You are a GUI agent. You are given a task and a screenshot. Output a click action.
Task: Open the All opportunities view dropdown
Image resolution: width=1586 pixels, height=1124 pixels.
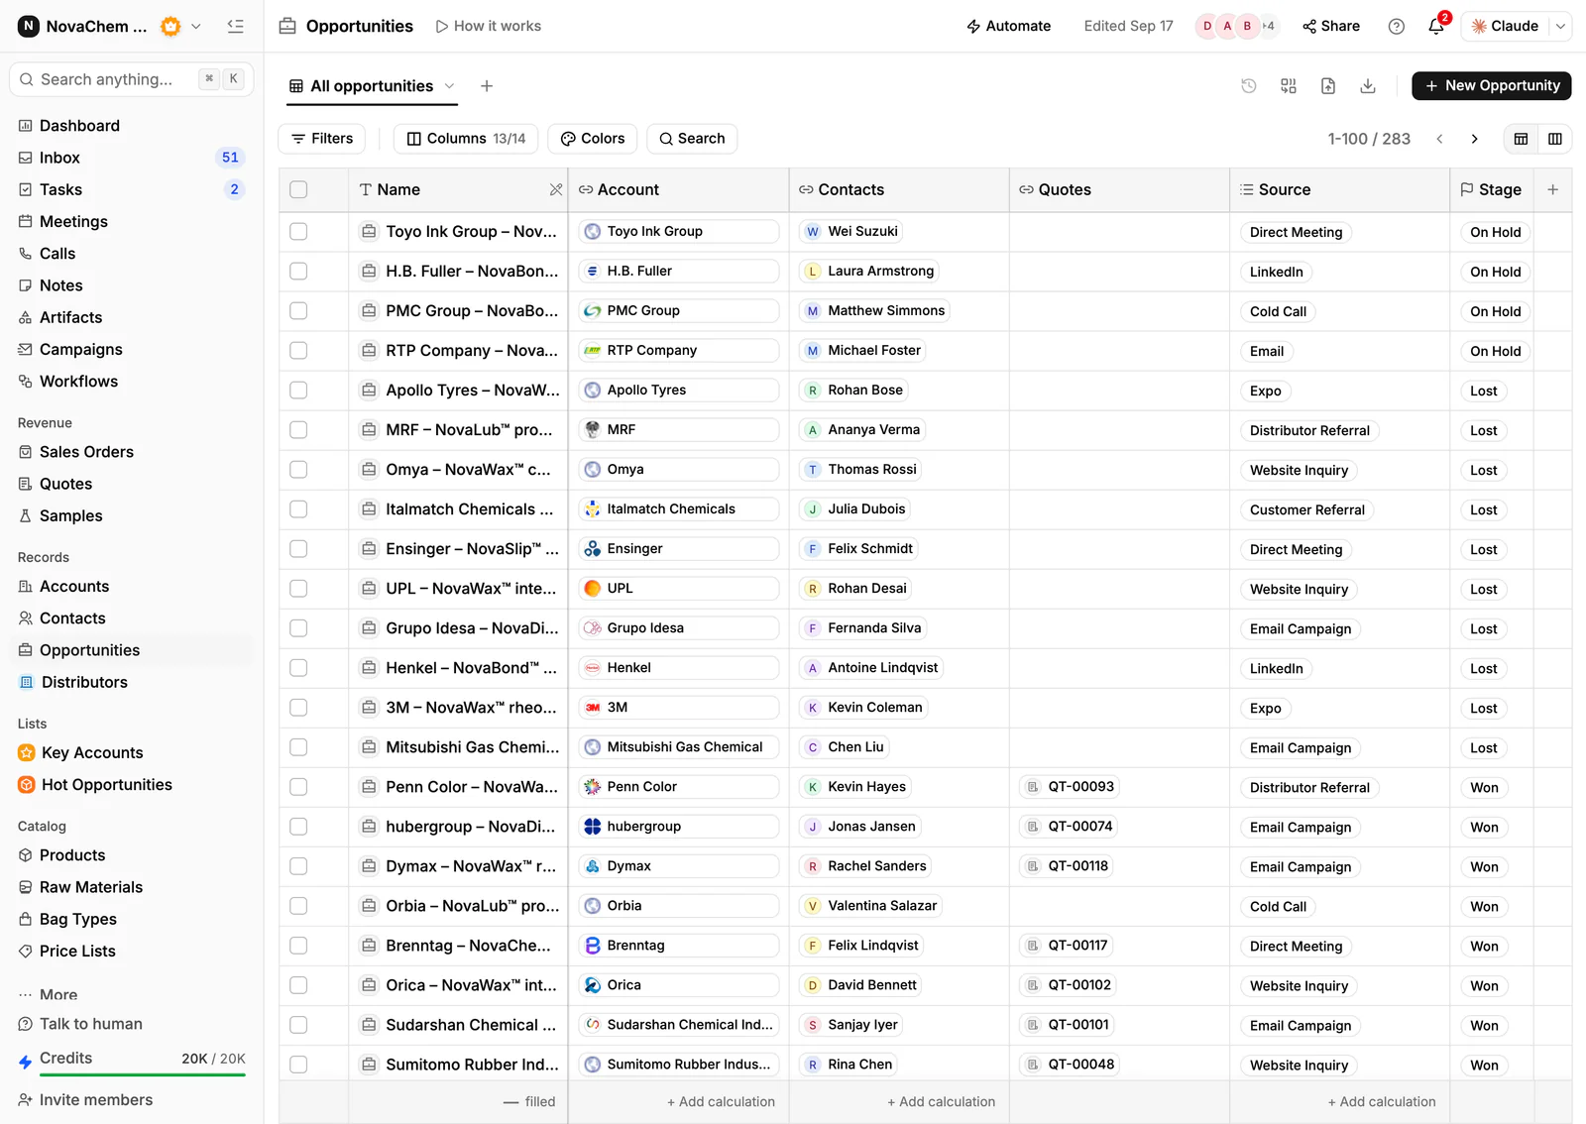[449, 86]
